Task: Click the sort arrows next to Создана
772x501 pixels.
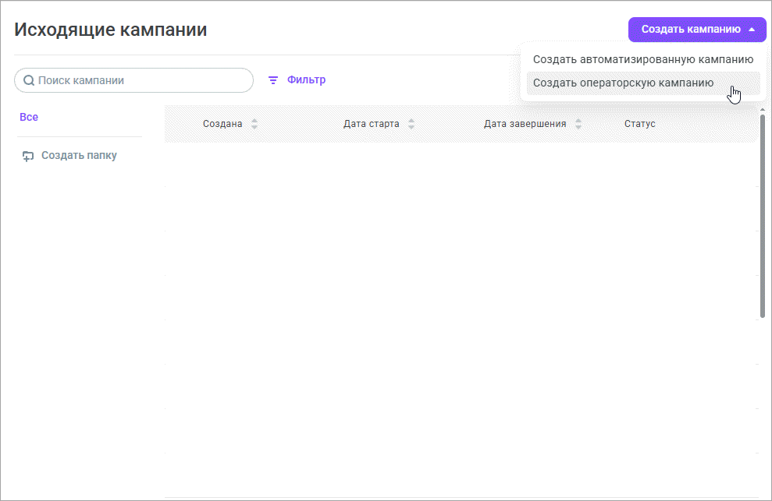Action: coord(254,124)
